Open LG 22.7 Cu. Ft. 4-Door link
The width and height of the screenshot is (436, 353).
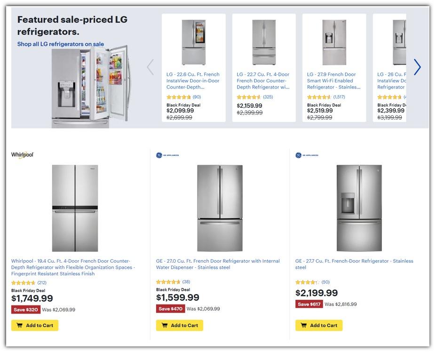[x=263, y=80]
